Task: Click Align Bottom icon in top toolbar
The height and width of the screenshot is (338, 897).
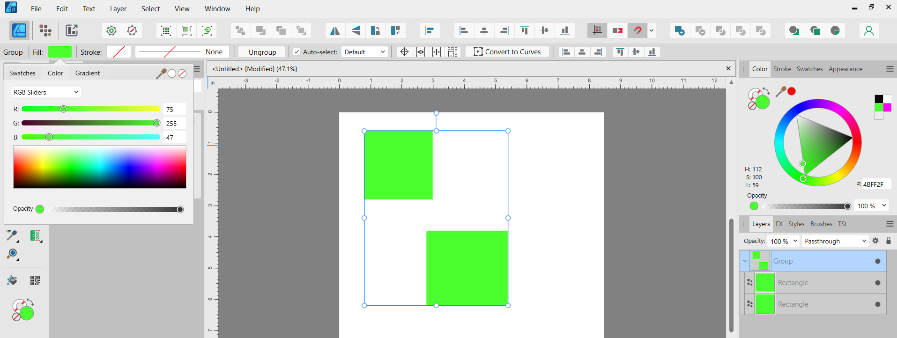Action: (565, 30)
